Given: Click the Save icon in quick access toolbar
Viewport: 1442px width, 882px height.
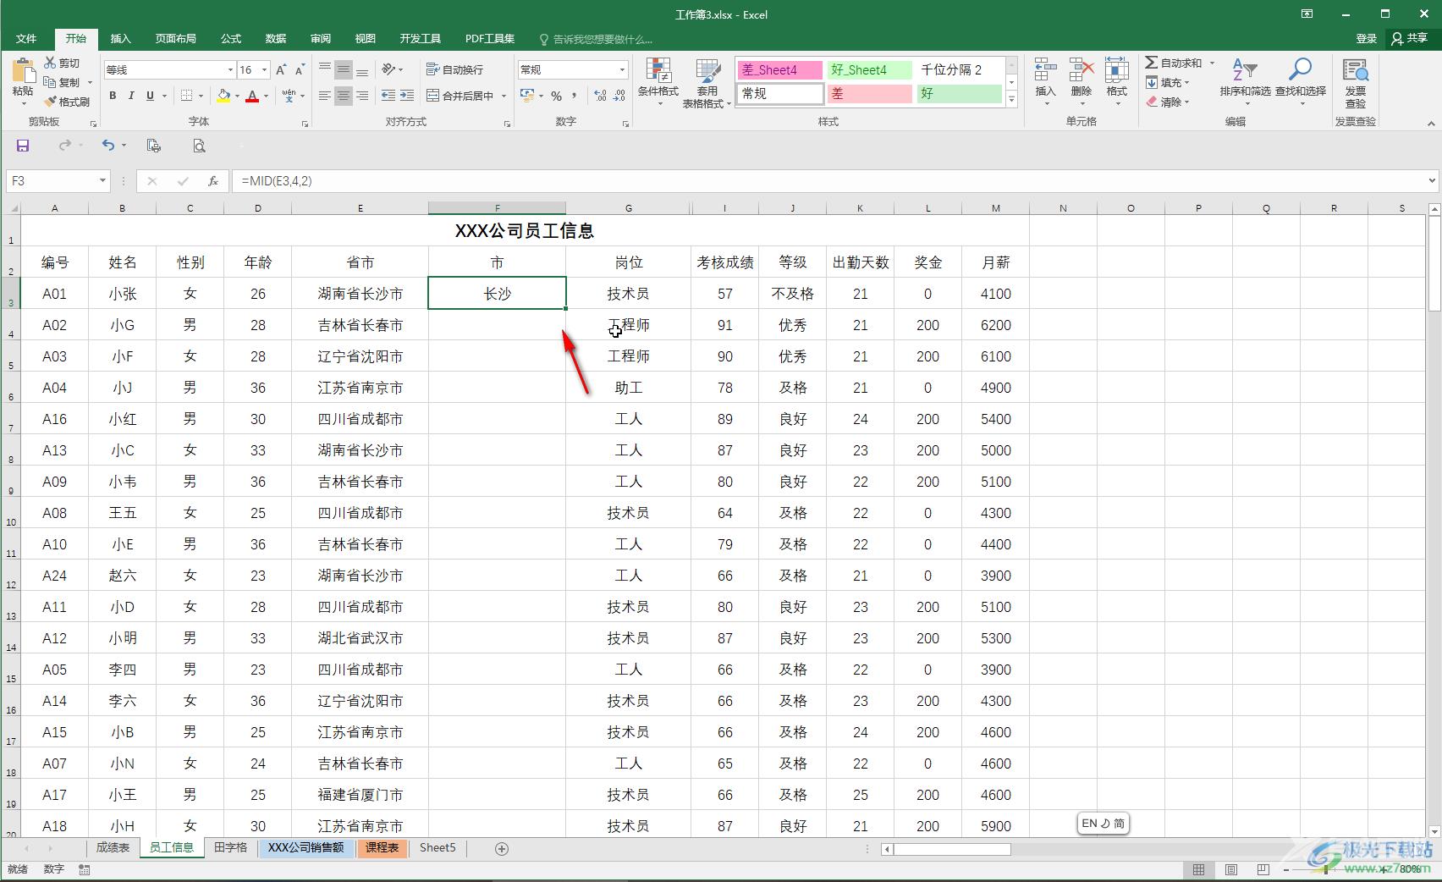Looking at the screenshot, I should (x=23, y=146).
